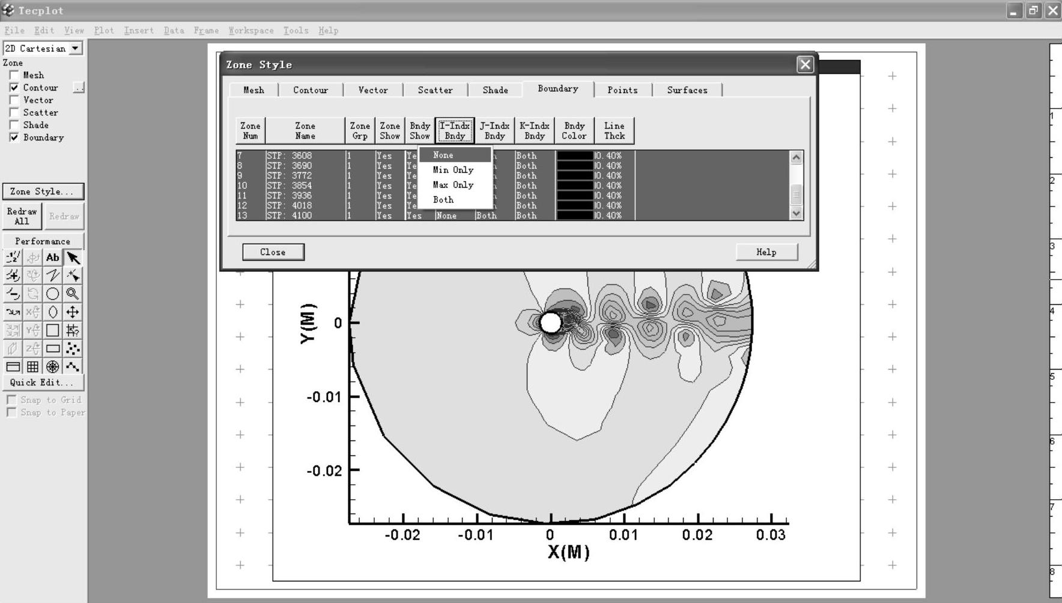Open the K-Indx Bndy column dropdown

[x=534, y=131]
